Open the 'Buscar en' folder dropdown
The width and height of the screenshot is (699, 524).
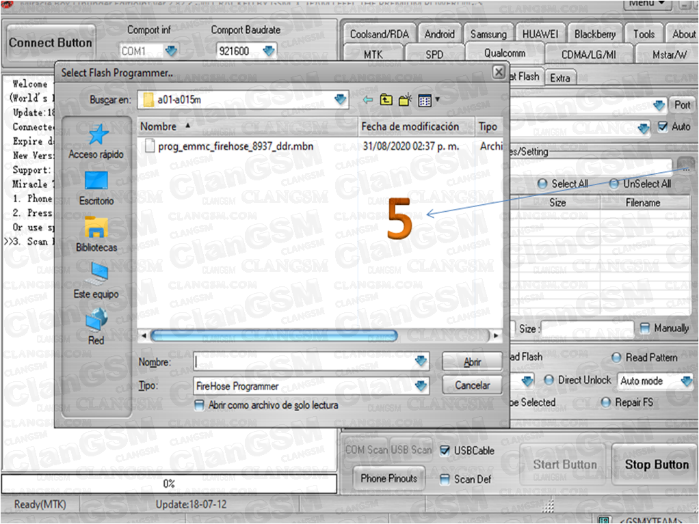point(342,100)
